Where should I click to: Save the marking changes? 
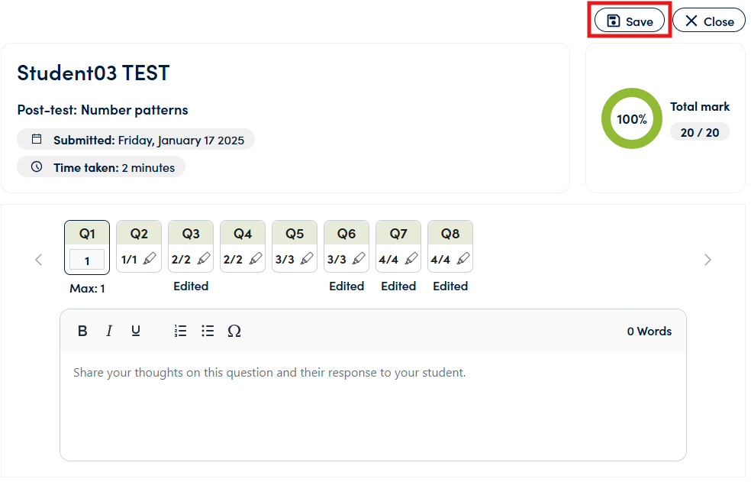point(630,21)
